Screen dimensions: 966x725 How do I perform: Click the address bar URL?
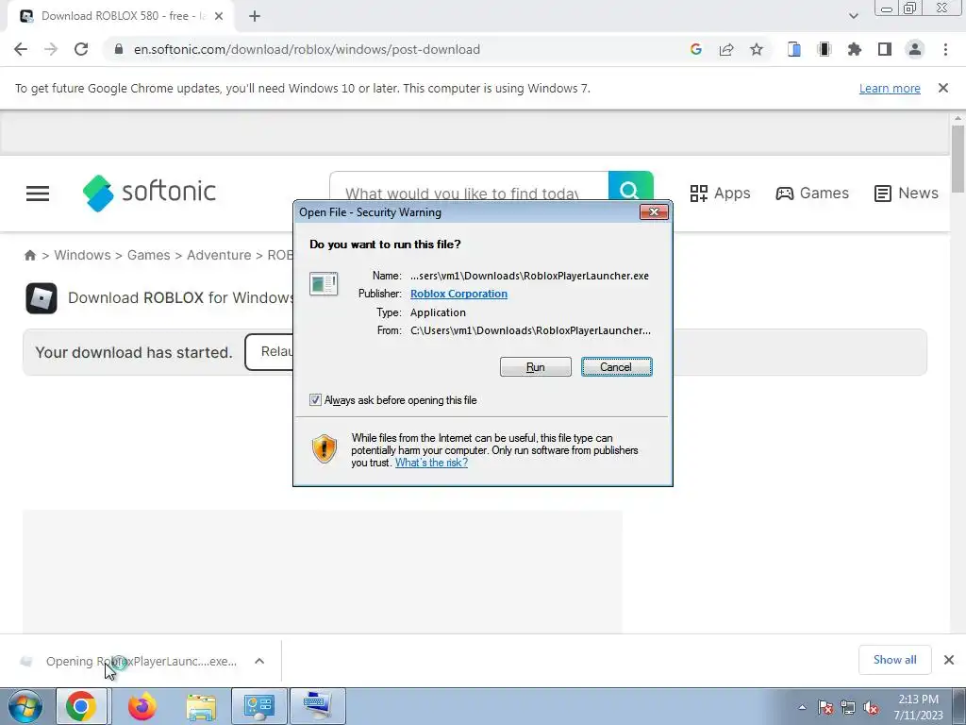point(307,49)
